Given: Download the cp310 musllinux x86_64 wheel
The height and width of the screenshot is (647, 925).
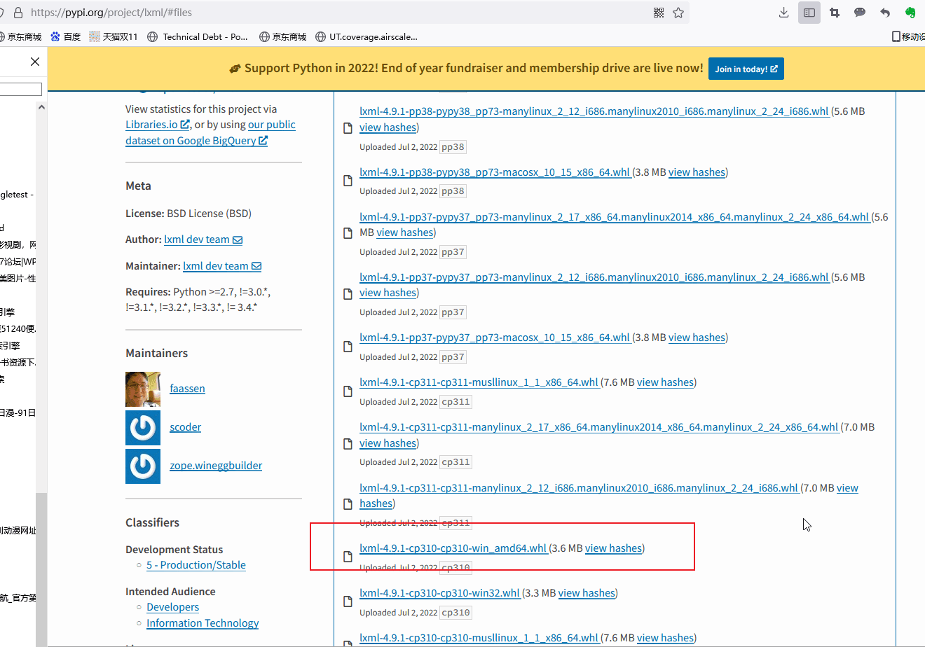Looking at the screenshot, I should tap(479, 638).
